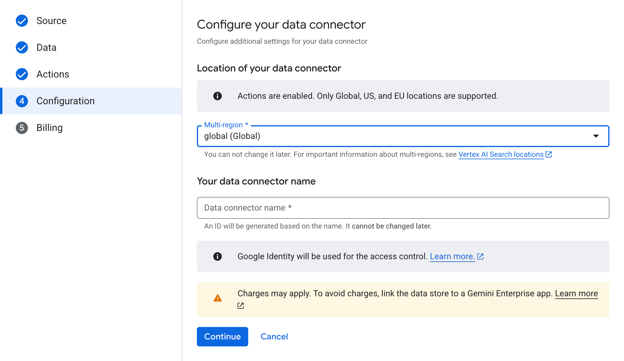Image resolution: width=624 pixels, height=361 pixels.
Task: Click the Actions step checkmark icon
Action: 22,74
